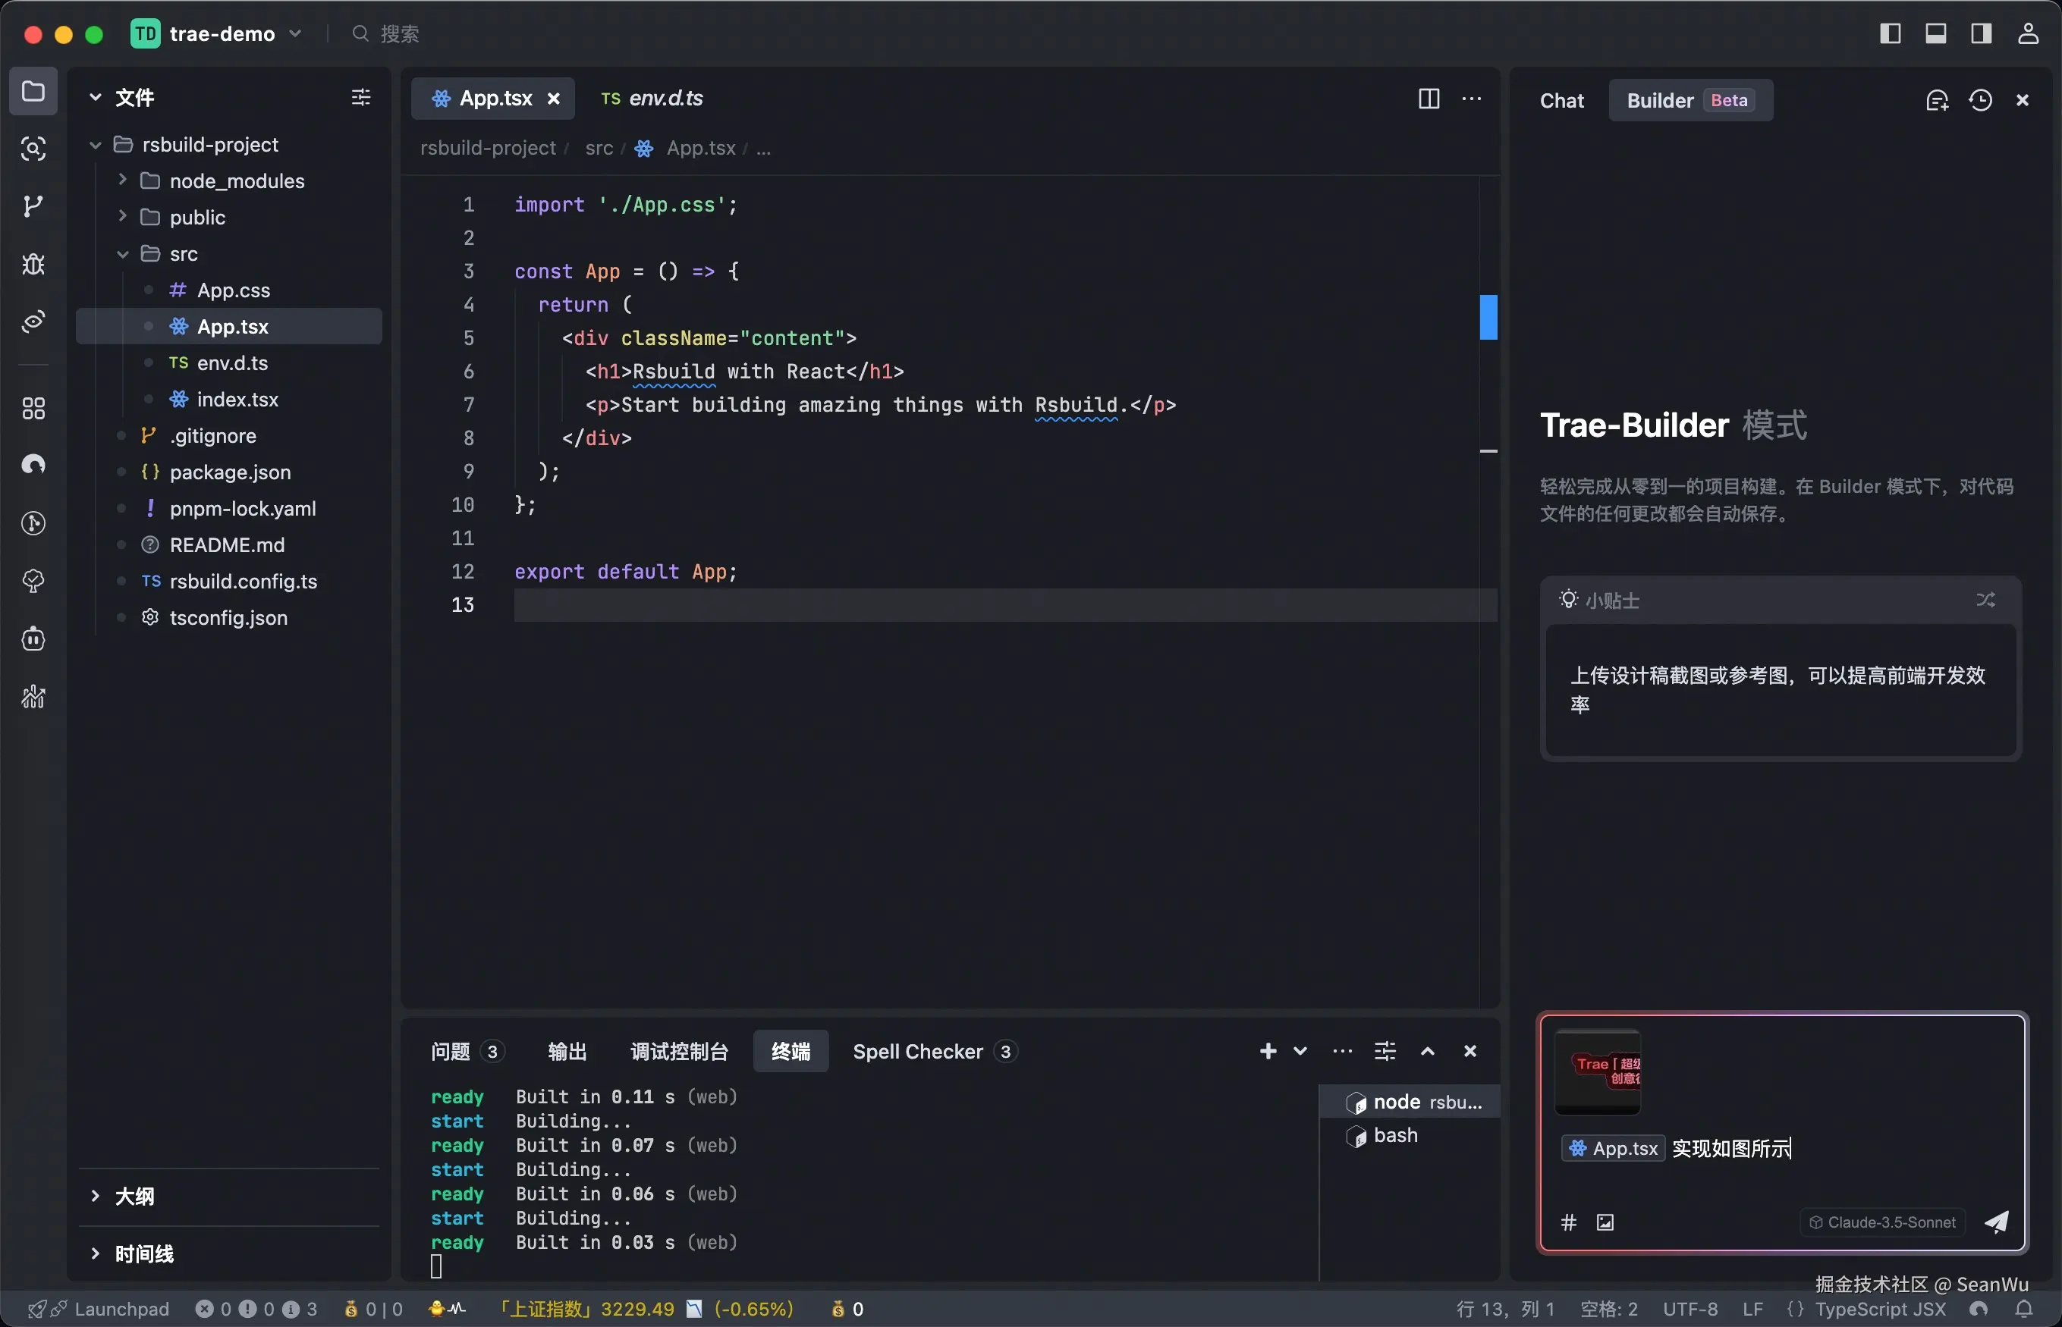Open chat history clock icon

tap(1980, 100)
